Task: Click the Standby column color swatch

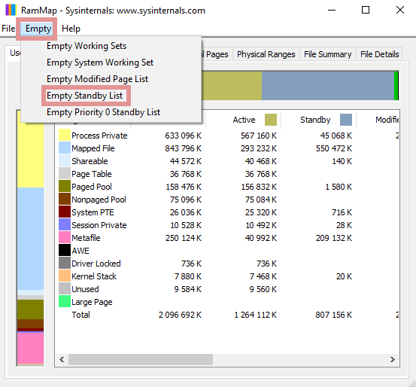Action: coord(346,120)
